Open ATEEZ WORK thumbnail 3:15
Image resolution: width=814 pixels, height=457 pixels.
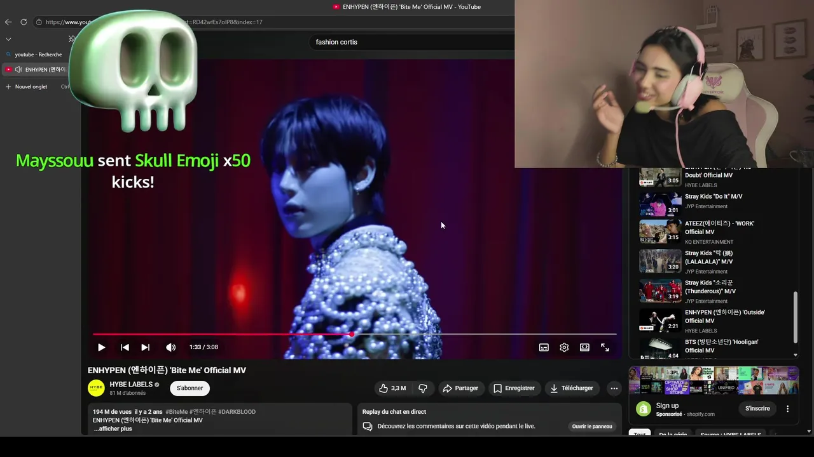pyautogui.click(x=660, y=232)
